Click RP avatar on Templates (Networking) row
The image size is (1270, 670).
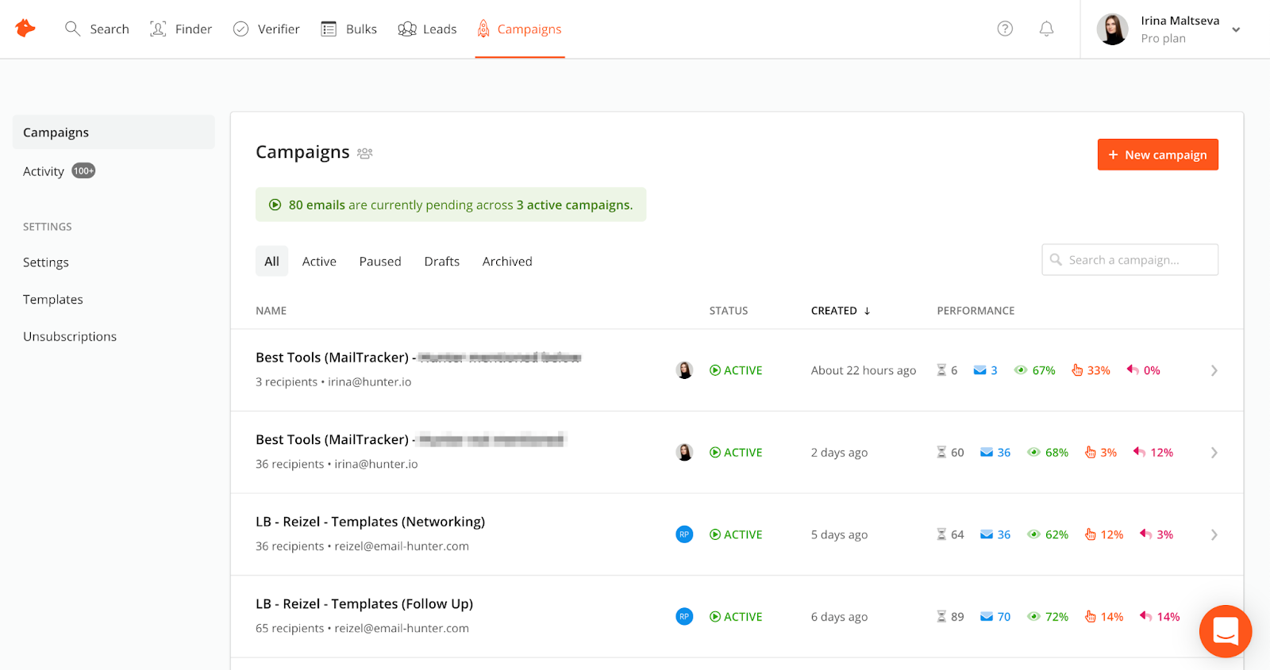coord(684,534)
